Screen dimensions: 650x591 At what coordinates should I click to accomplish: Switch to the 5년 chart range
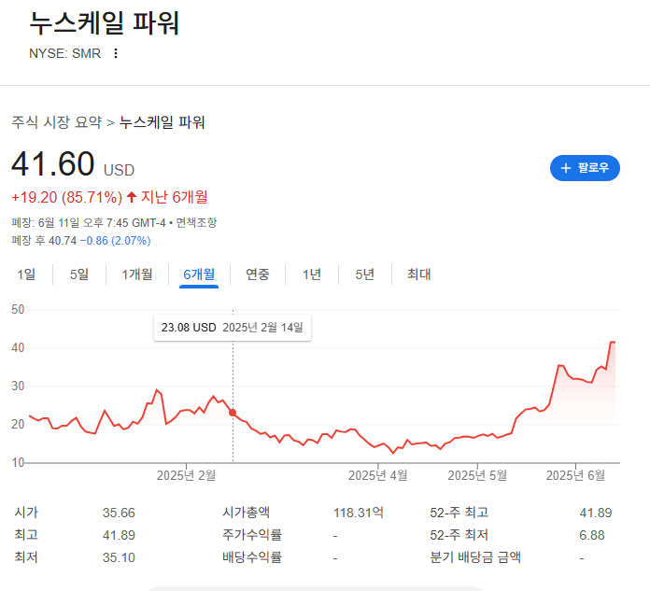click(x=365, y=274)
